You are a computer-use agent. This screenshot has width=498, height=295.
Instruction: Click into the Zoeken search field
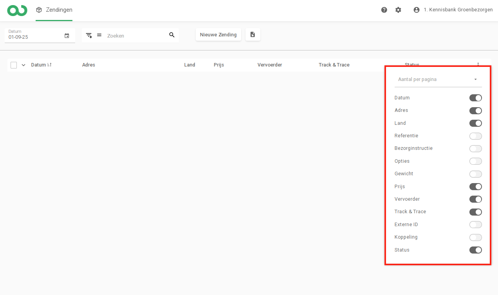pyautogui.click(x=135, y=36)
